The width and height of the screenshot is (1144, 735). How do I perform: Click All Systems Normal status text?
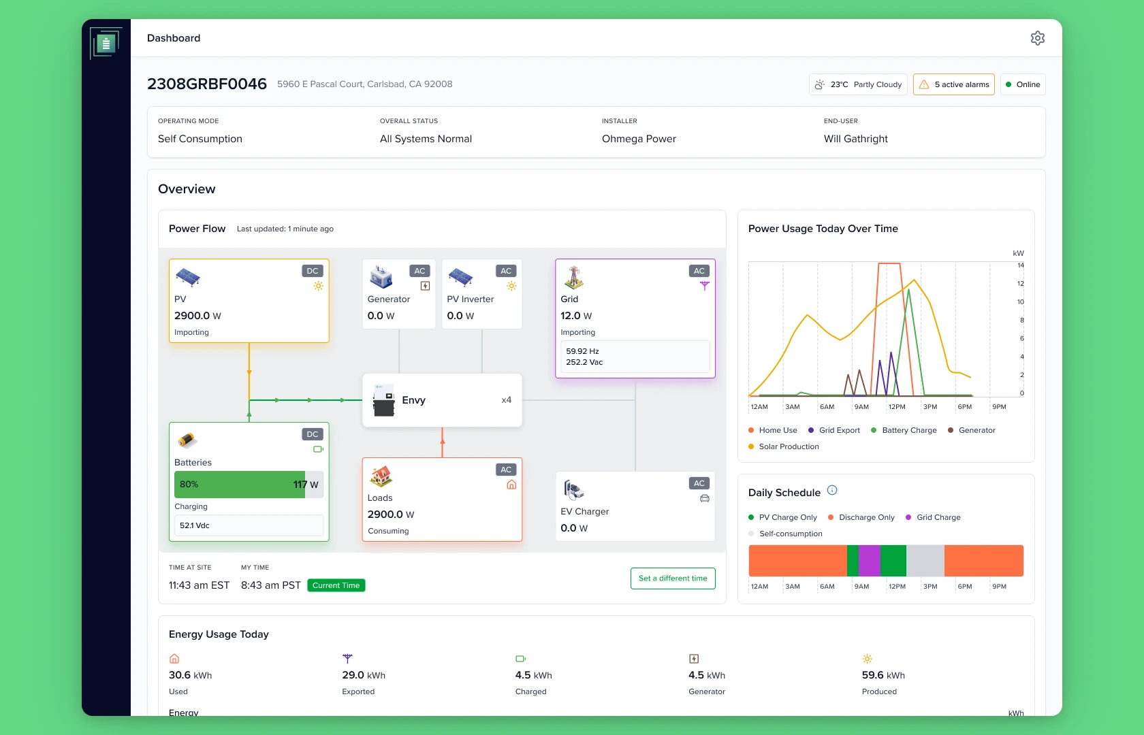[426, 139]
